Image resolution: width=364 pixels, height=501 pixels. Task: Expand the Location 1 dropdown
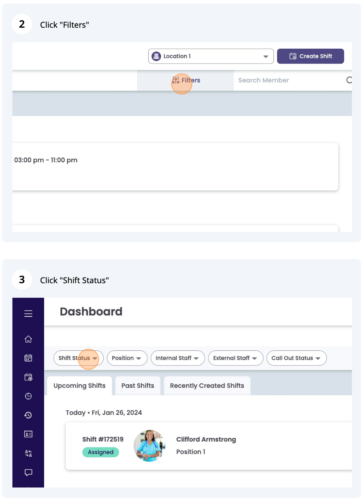click(211, 56)
